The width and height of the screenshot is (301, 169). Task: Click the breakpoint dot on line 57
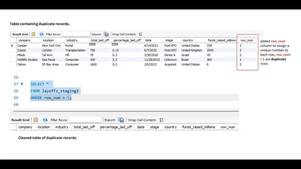pyautogui.click(x=22, y=84)
